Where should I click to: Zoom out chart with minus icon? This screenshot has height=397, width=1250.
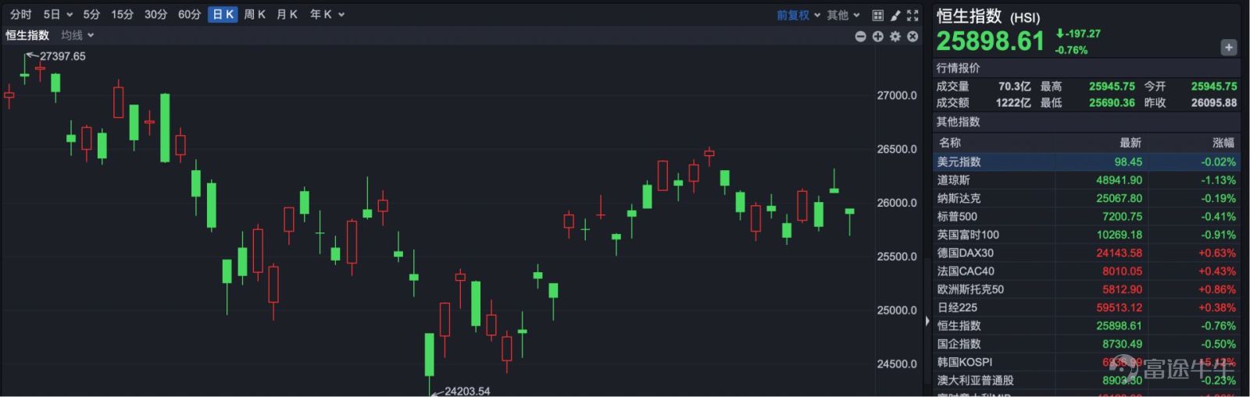click(860, 37)
